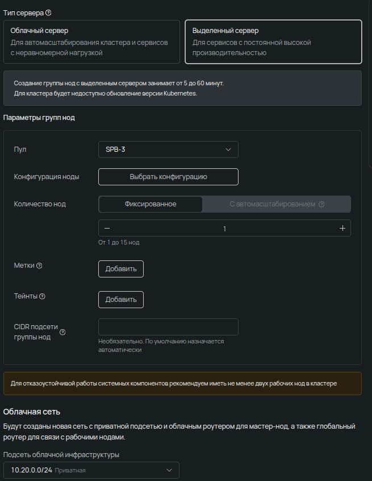Viewport: 372px width, 481px height.
Task: Click the help icon next to Метки
Action: (40, 266)
